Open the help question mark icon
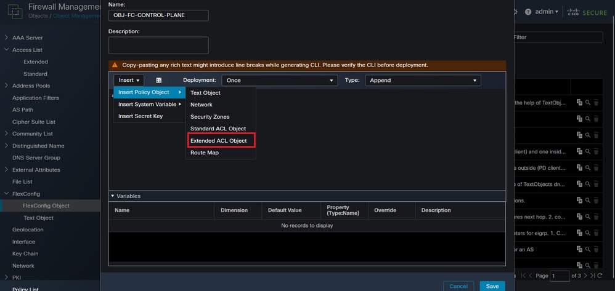Viewport: 615px width, 291px height. point(528,12)
